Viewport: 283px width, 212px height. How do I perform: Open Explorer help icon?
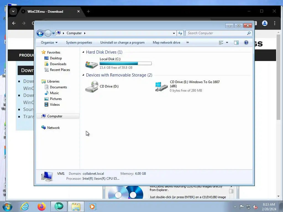pos(246,43)
